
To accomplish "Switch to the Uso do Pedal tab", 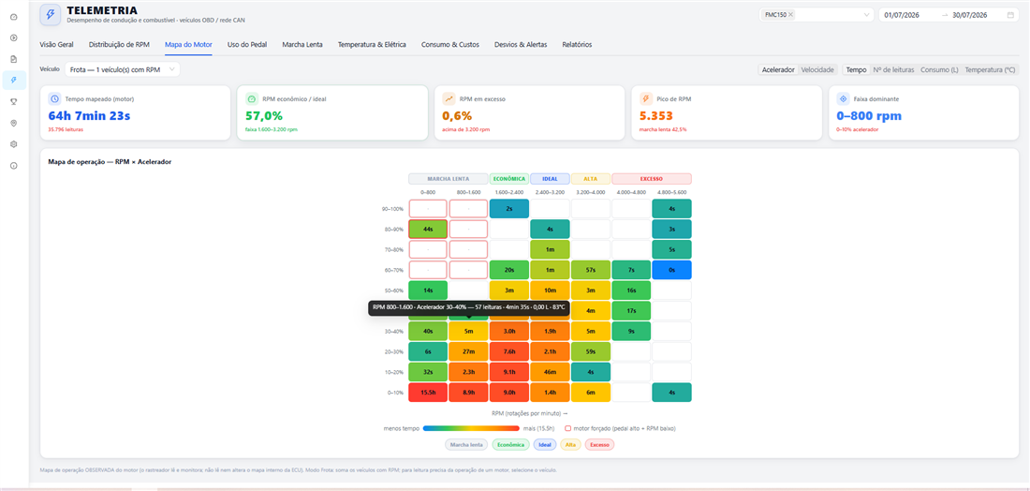I will tap(247, 45).
